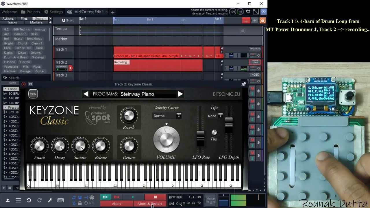Click the red plus add-track button

(246, 21)
